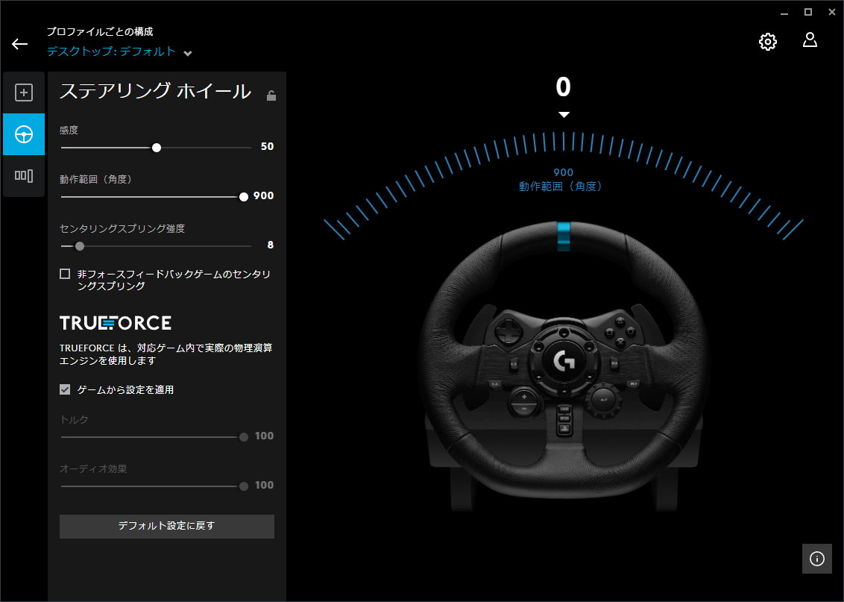This screenshot has width=844, height=602.
Task: Select the steering wheel tab in sidebar
Action: [x=24, y=134]
